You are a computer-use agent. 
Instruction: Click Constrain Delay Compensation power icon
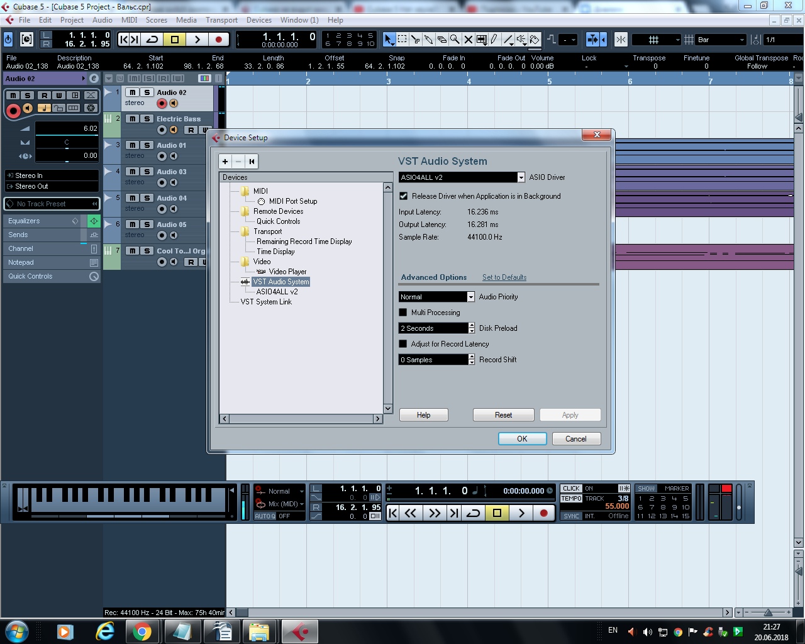click(8, 39)
